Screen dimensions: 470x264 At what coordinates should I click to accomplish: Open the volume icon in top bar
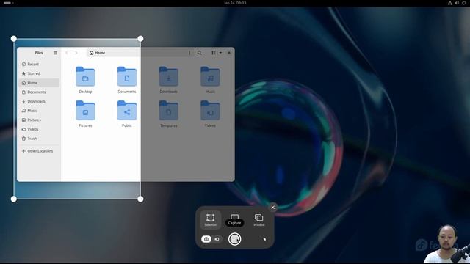(457, 3)
